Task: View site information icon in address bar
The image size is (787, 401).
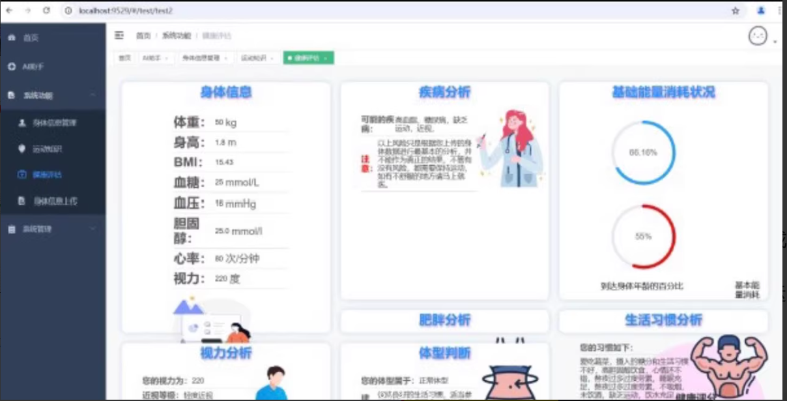Action: click(68, 11)
